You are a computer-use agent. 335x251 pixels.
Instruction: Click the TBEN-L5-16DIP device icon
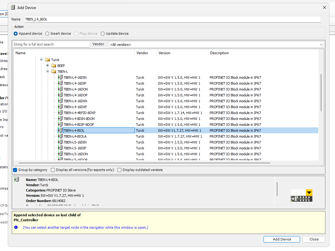coord(60,148)
